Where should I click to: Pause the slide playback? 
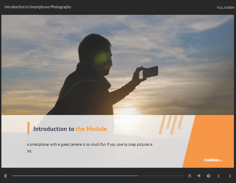(6, 176)
